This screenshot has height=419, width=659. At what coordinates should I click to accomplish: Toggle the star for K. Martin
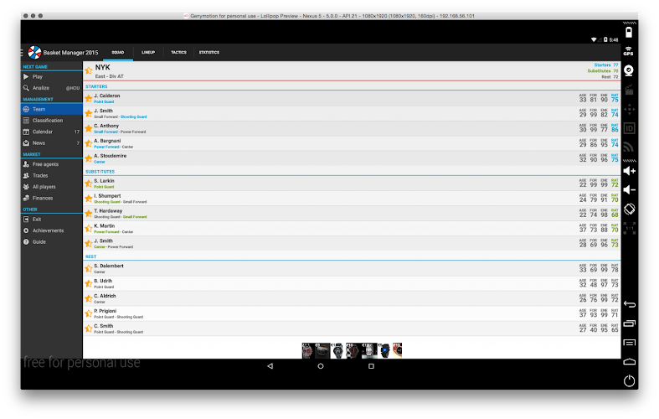89,229
